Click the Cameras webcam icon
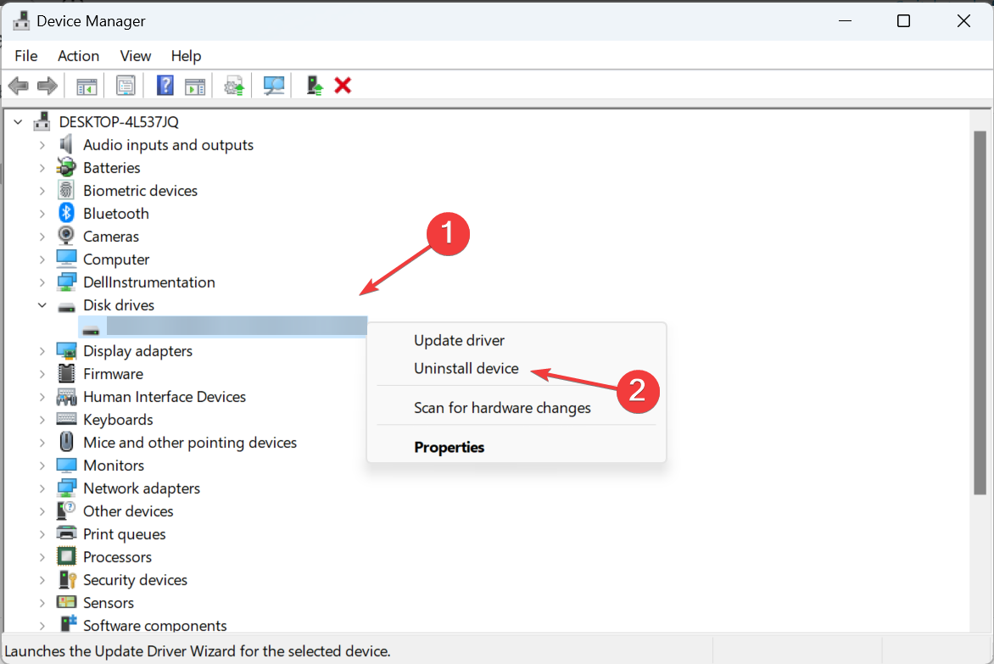 tap(66, 236)
